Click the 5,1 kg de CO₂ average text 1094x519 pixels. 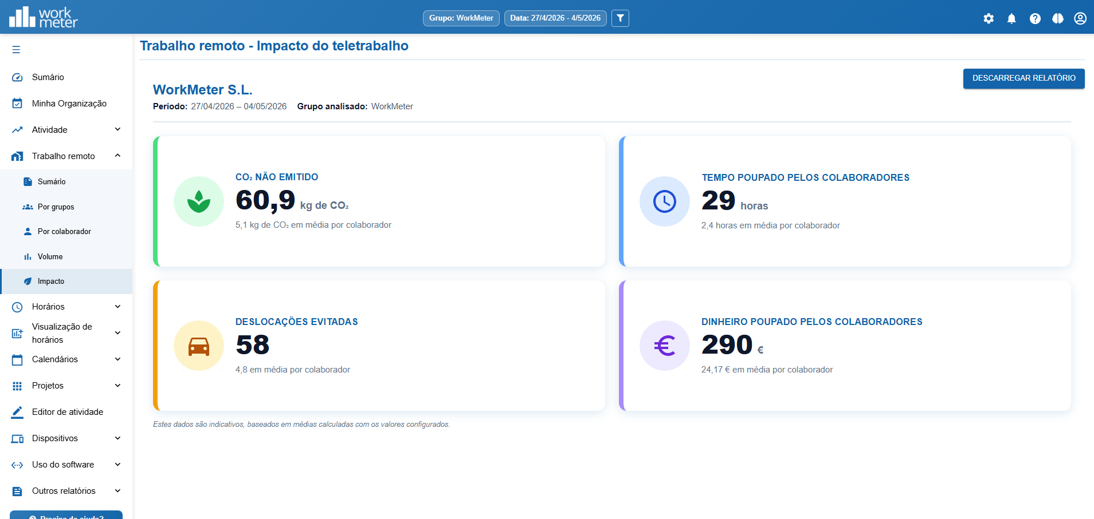tap(313, 225)
